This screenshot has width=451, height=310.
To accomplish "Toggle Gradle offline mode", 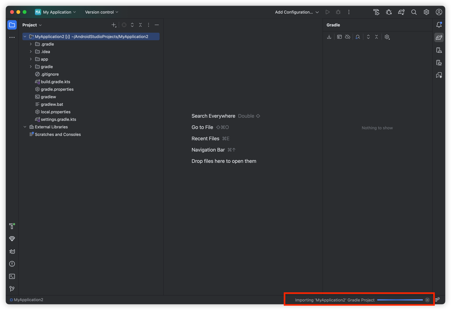I will [x=348, y=37].
